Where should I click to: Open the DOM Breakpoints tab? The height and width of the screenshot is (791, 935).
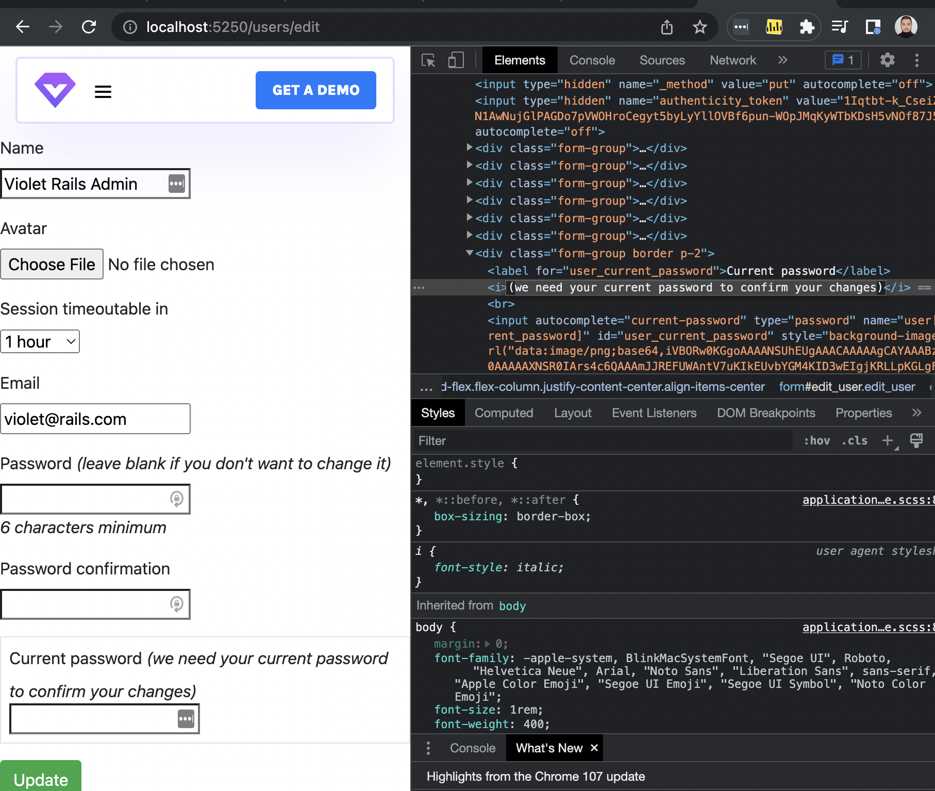766,413
